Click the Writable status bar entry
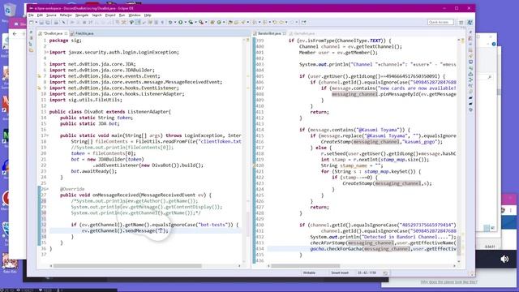 [x=309, y=273]
